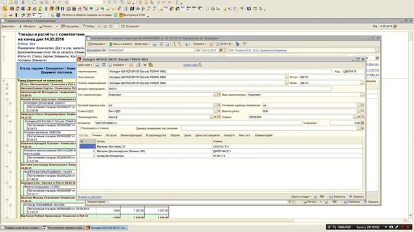Image resolution: width=414 pixels, height=232 pixels.
Task: Click the Выгрузка в УНФ toolbar icon
Action: pos(121,15)
